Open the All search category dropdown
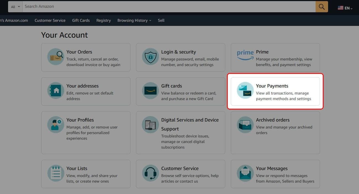359x194 pixels. coord(14,6)
